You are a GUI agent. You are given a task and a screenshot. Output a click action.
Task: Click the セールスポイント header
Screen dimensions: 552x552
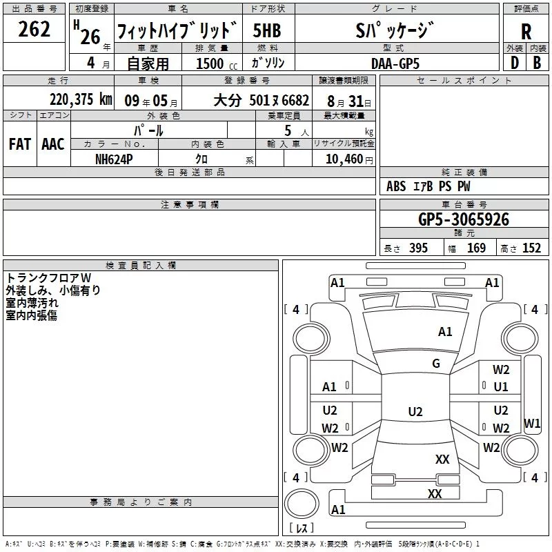tap(464, 80)
